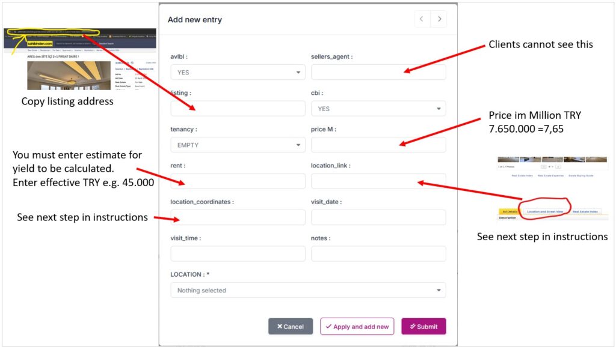
Task: Focus the listing text field
Action: pyautogui.click(x=238, y=109)
